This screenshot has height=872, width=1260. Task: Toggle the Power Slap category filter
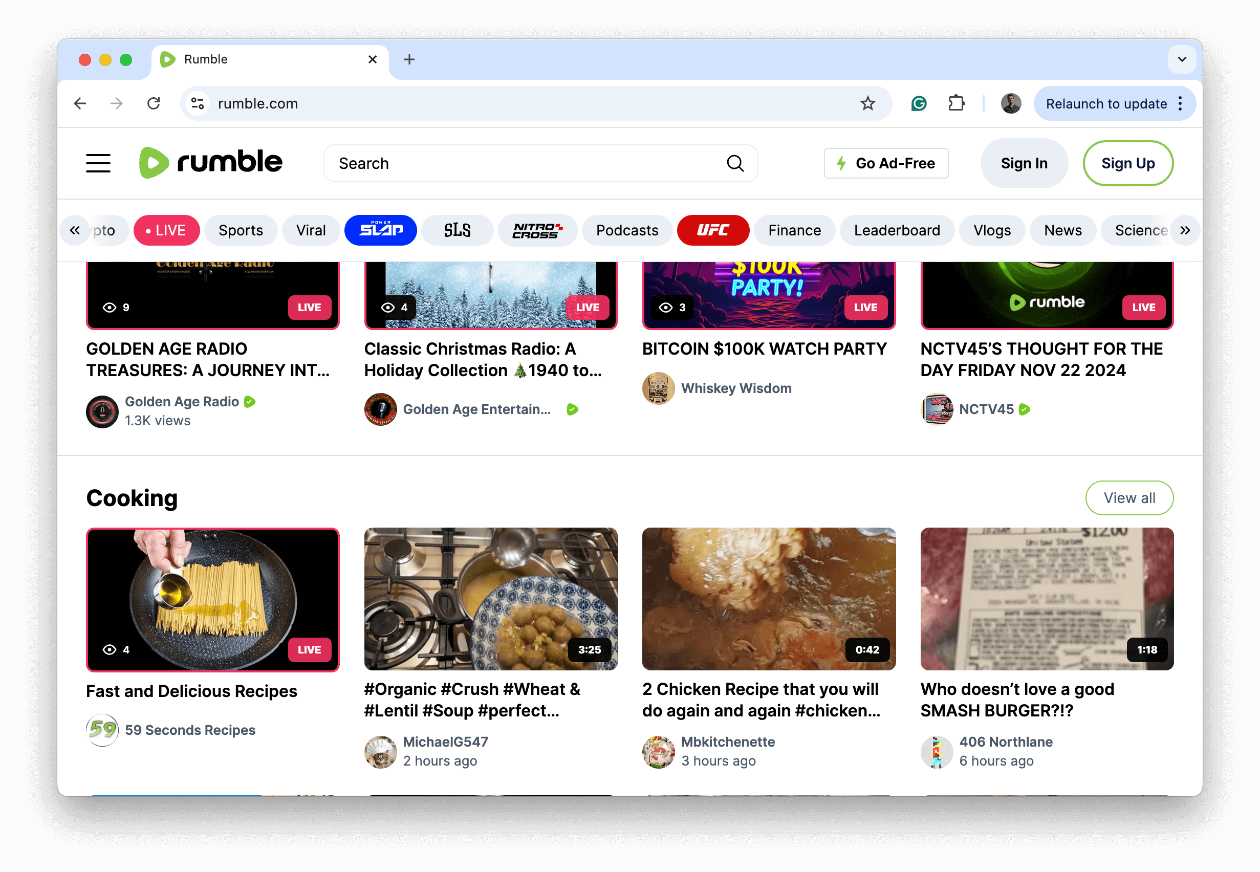click(x=380, y=230)
